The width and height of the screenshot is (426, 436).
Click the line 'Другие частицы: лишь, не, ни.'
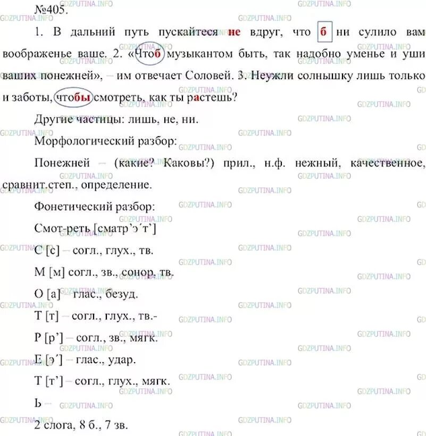click(x=116, y=119)
